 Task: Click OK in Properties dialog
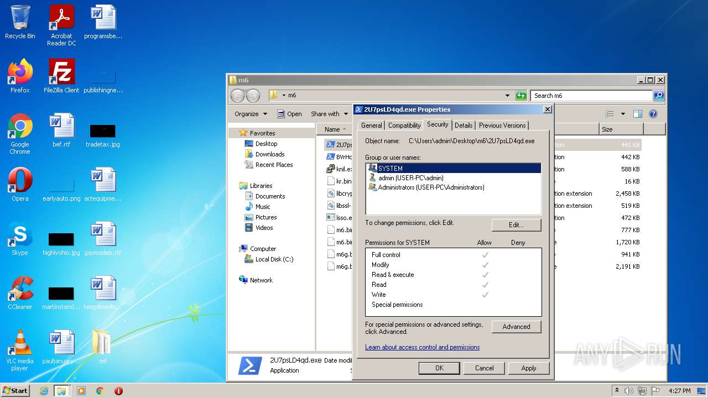click(x=439, y=368)
